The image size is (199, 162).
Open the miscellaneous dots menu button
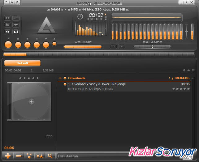[29, 156]
